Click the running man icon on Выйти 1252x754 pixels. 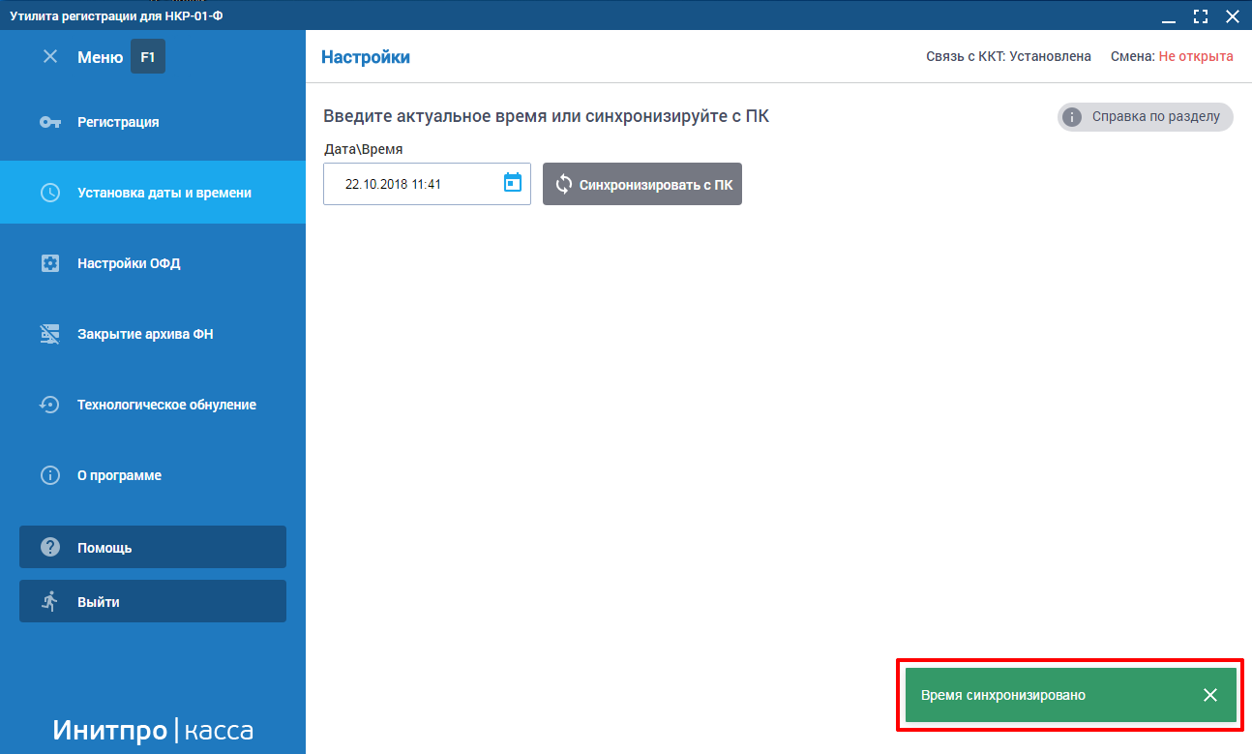[x=50, y=601]
